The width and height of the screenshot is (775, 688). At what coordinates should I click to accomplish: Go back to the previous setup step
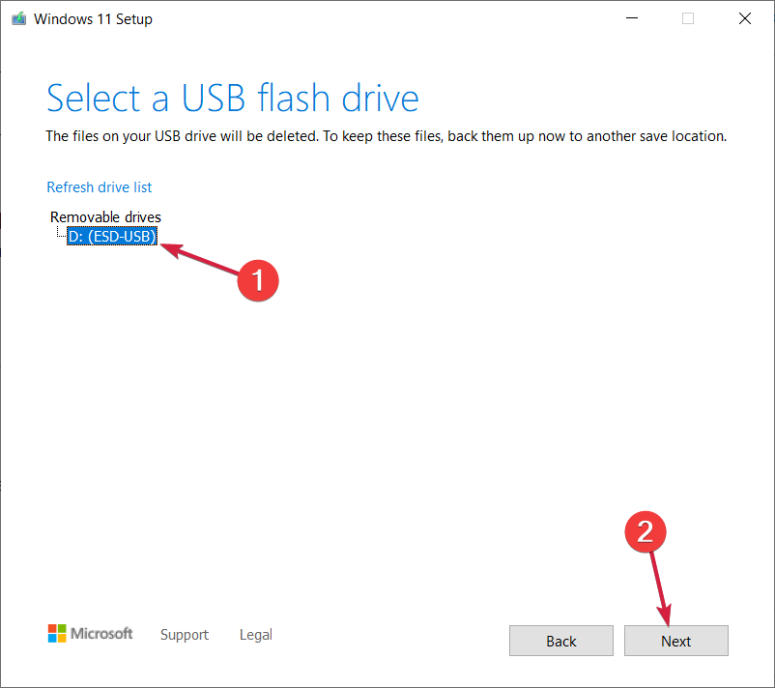[x=560, y=641]
